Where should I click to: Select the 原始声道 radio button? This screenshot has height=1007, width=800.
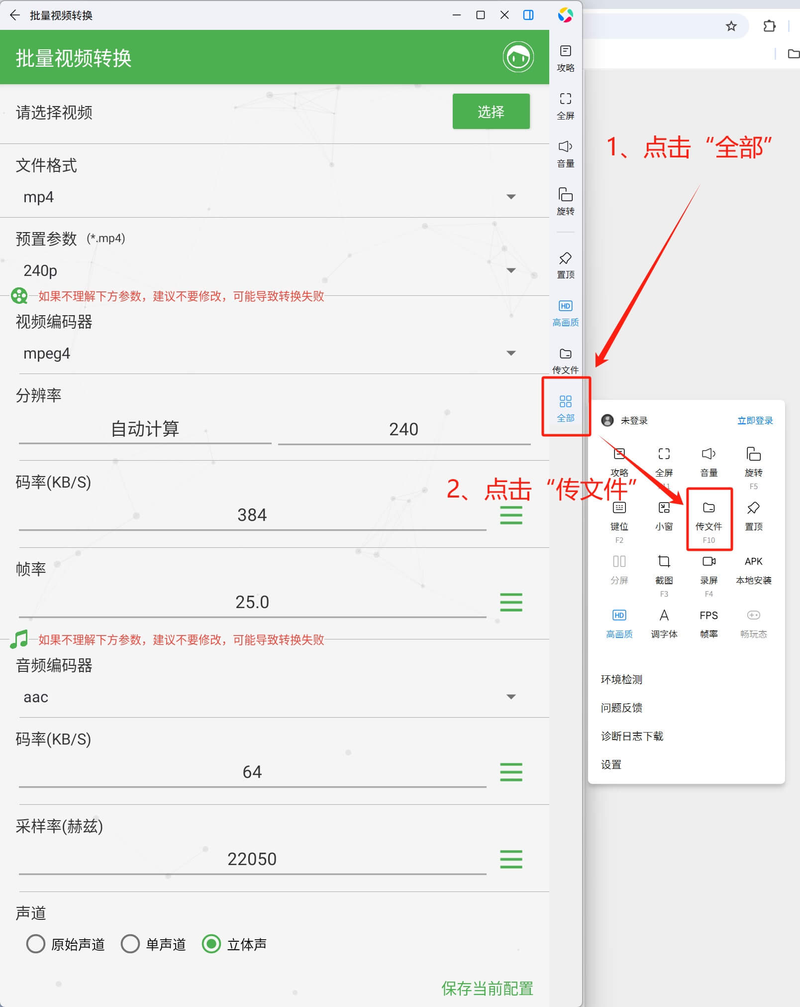[x=36, y=943]
